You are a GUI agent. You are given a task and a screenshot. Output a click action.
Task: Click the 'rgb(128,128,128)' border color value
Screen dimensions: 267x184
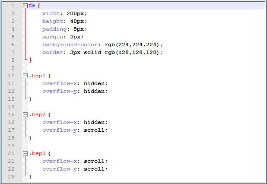132,52
